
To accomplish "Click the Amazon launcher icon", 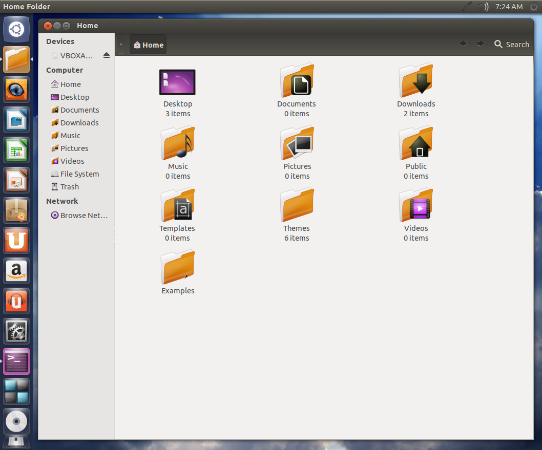I will click(16, 271).
